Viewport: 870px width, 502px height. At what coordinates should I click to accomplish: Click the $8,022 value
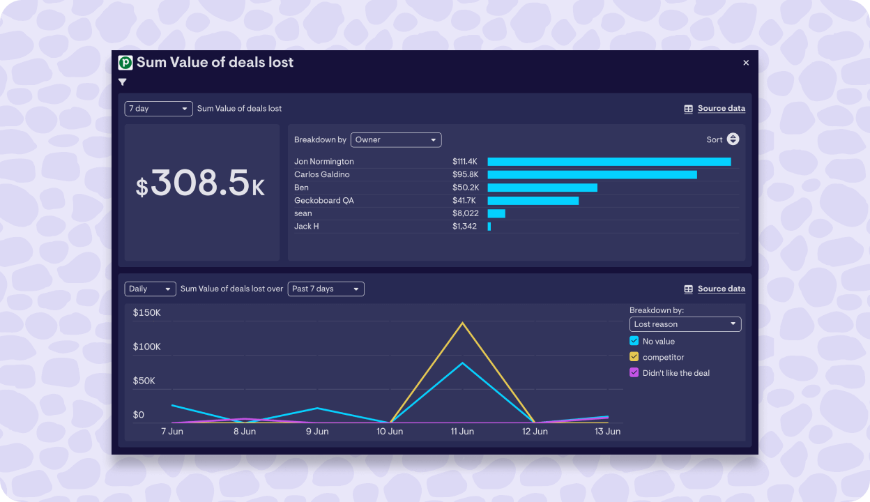tap(466, 213)
